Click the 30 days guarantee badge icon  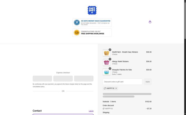(x=77, y=23)
